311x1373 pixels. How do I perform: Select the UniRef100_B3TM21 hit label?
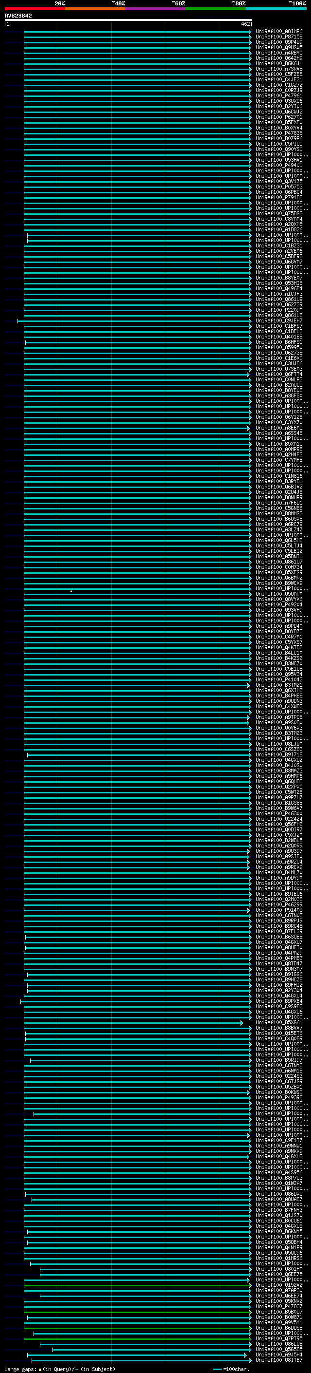coord(279,685)
